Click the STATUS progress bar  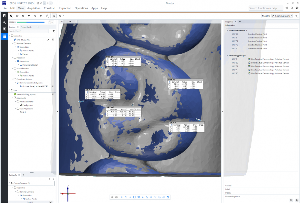point(31,22)
